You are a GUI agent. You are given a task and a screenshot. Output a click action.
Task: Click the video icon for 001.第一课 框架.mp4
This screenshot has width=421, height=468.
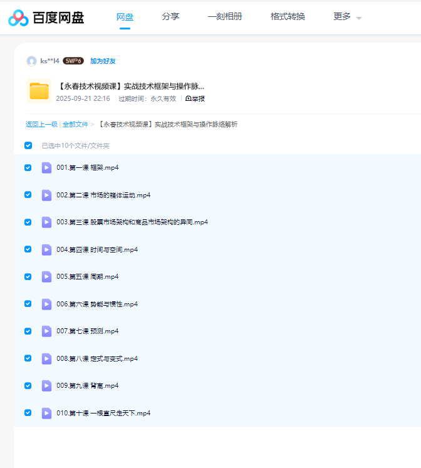[47, 168]
